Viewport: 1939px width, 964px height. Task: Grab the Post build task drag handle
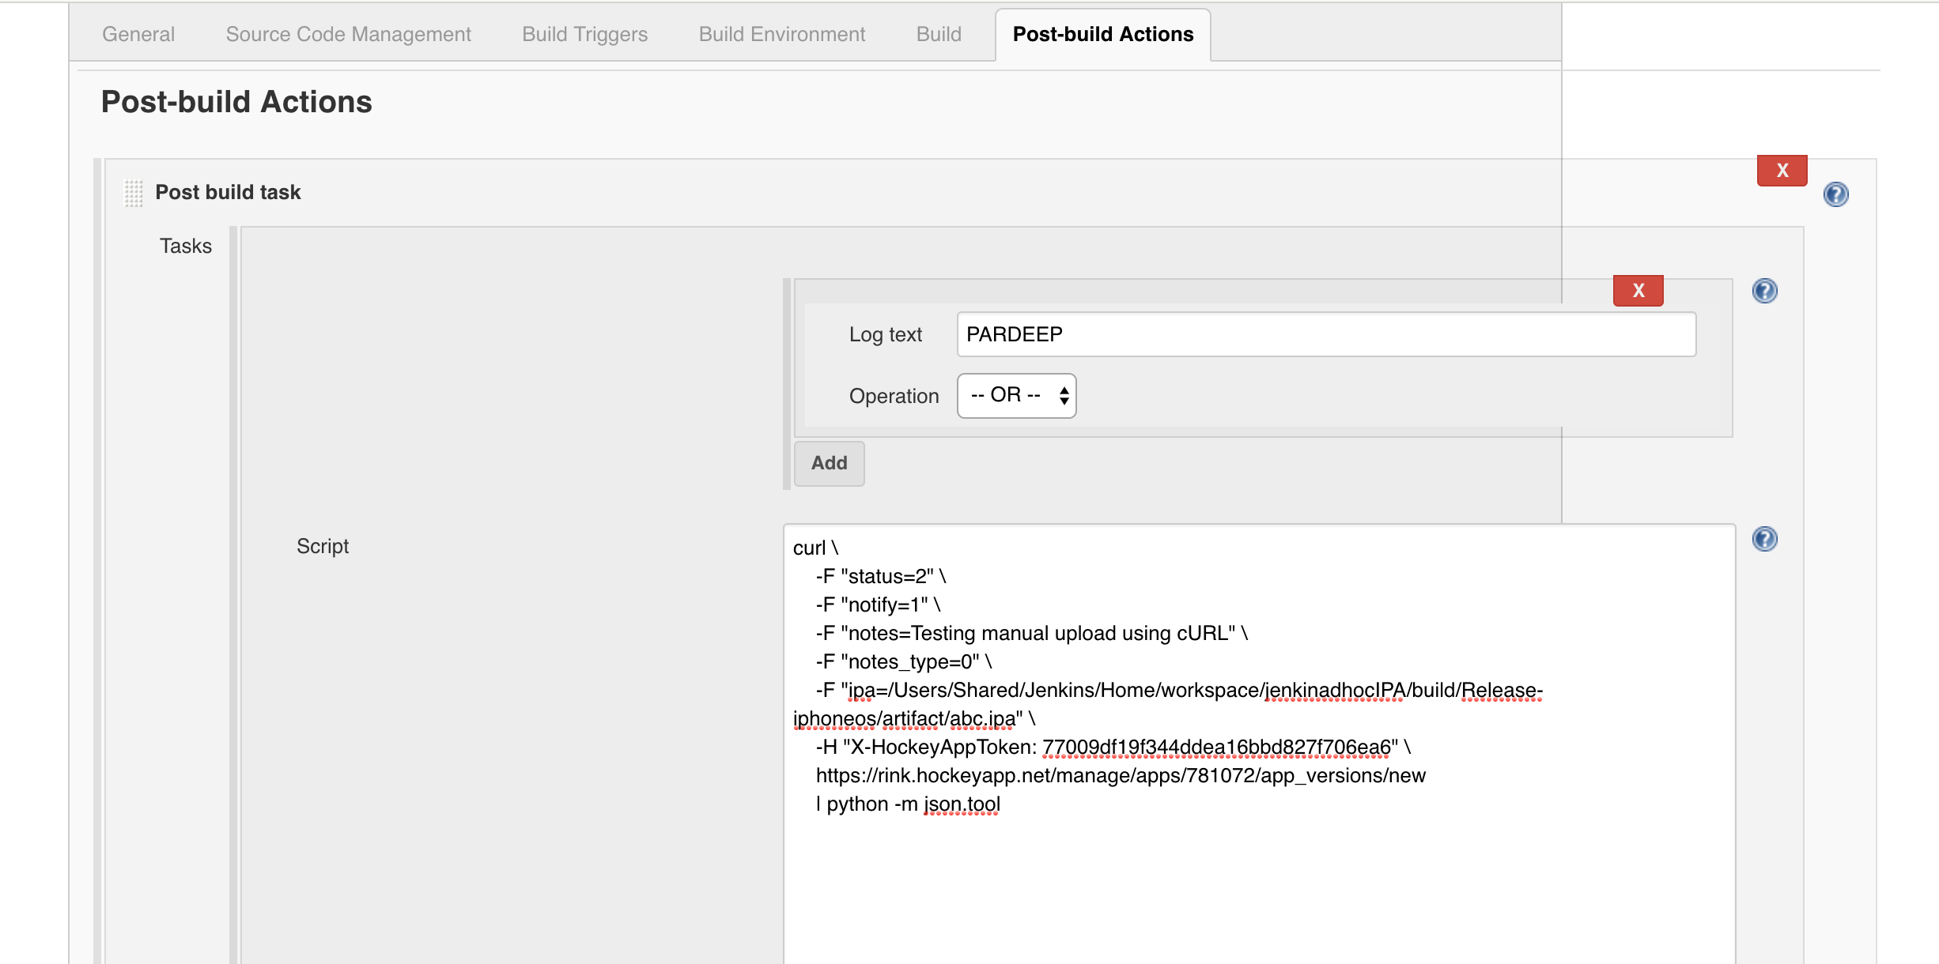click(134, 193)
